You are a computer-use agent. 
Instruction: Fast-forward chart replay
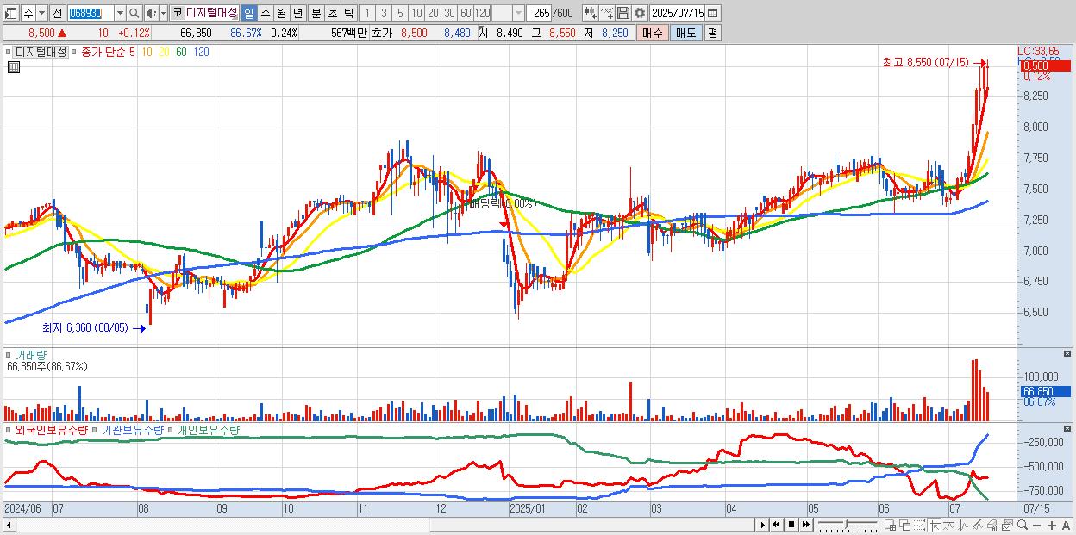[x=805, y=525]
